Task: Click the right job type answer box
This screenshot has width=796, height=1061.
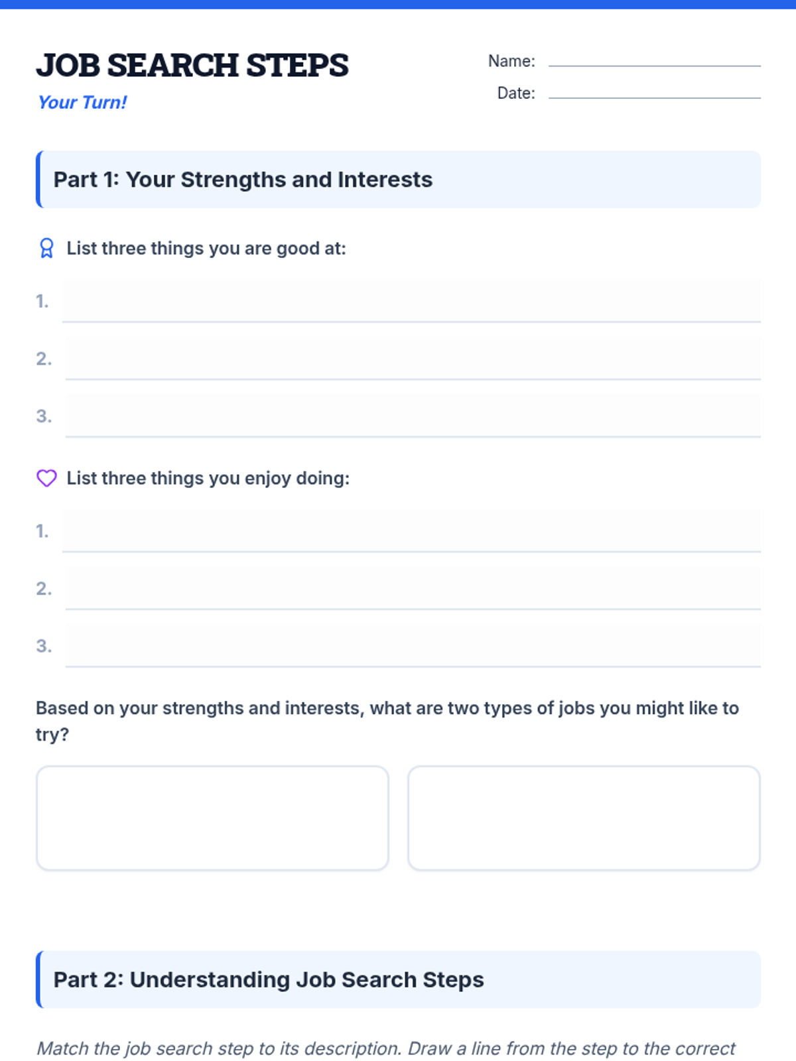Action: 584,818
